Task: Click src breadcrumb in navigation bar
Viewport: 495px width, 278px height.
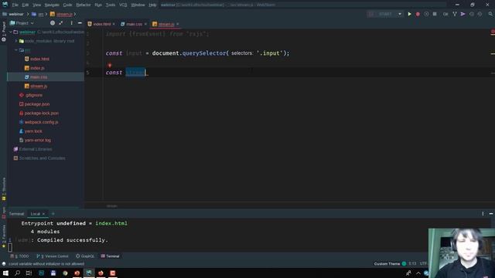Action: (x=41, y=14)
